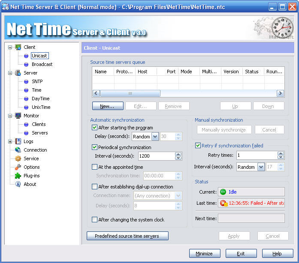The image size is (299, 263).
Task: Click the About info icon
Action: 18,184
